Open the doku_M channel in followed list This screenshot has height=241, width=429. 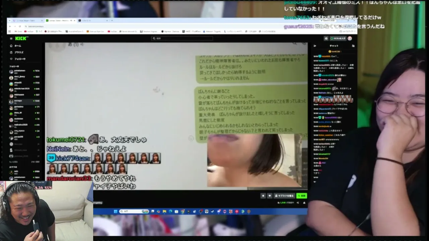25,113
